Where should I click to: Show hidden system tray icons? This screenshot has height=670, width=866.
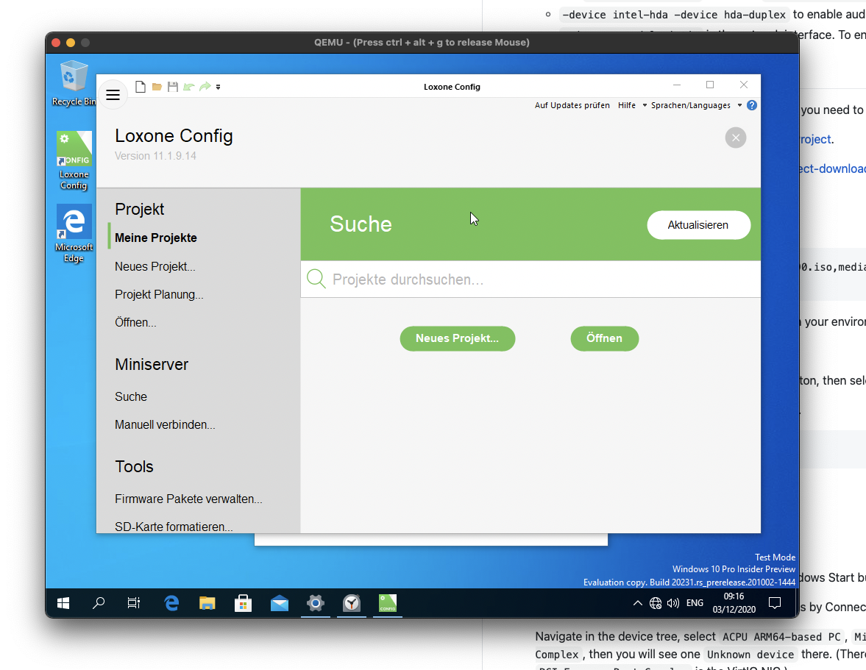coord(637,603)
